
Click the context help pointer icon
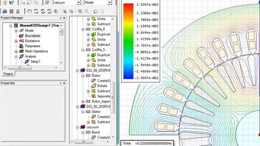[12, 2]
